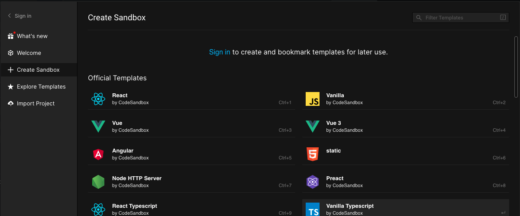Select Create Sandbox in the sidebar
The height and width of the screenshot is (216, 520).
click(38, 70)
